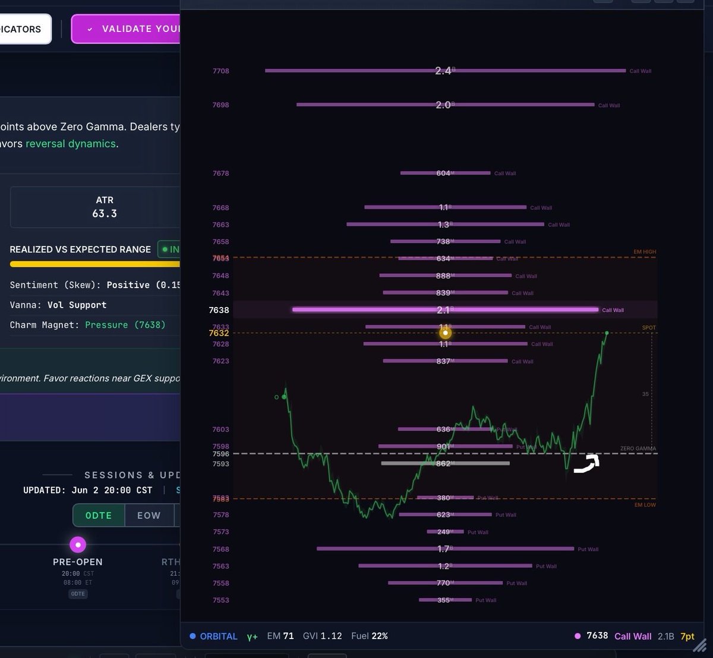Click the blue ORBITAL indicator in the status bar
713x658 pixels.
tap(214, 636)
